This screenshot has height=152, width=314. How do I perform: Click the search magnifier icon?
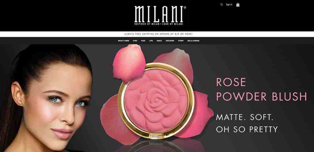221,4
